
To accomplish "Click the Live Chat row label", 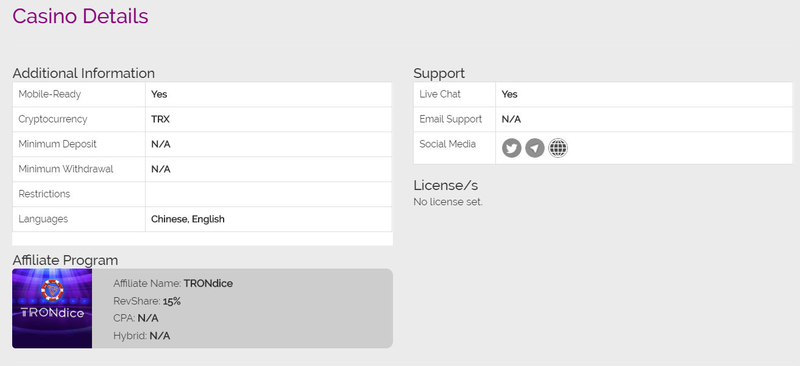I will click(440, 94).
